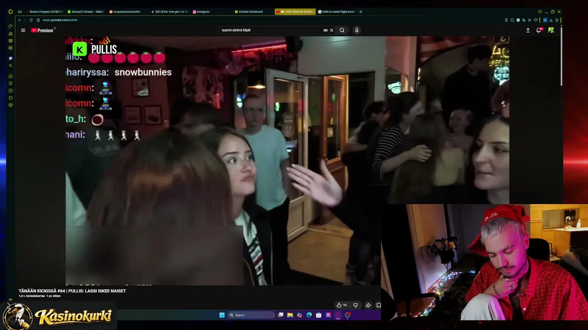588x330 pixels.
Task: Open the sidebar player icon
Action: (x=11, y=76)
